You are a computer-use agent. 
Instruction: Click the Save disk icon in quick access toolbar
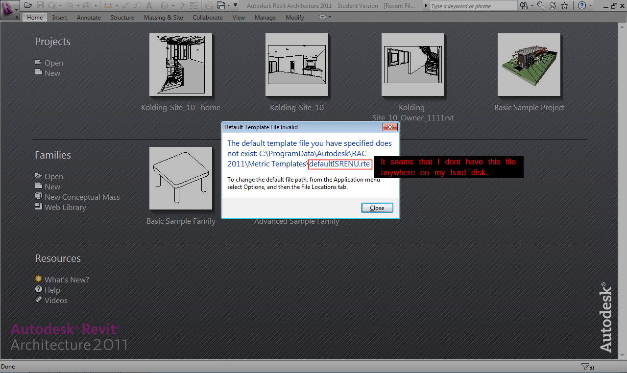pos(40,5)
